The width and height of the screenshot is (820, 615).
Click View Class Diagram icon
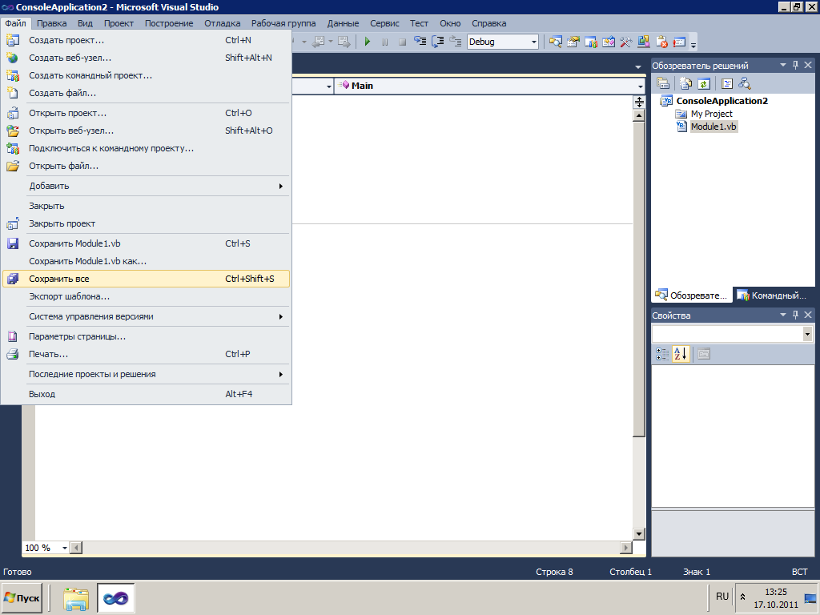745,83
